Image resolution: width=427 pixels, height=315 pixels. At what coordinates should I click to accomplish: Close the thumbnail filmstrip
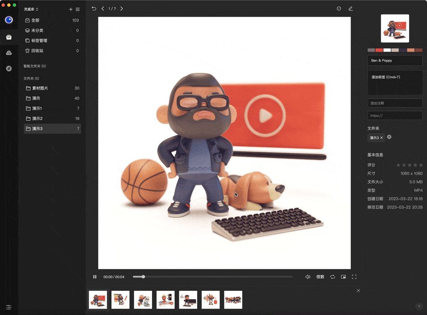(x=358, y=291)
